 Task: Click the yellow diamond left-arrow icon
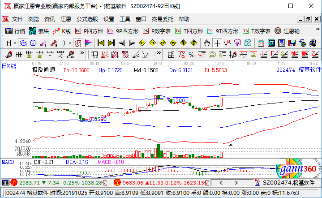point(142,43)
